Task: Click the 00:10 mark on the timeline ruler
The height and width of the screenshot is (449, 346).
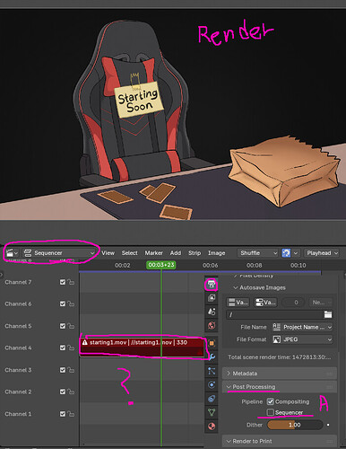Action: tap(298, 265)
